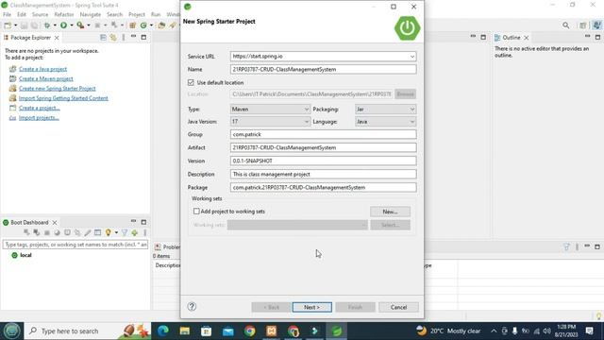Screen dimensions: 604x340
Task: Click the filter icon in Problems view toolbar
Action: pos(566,246)
